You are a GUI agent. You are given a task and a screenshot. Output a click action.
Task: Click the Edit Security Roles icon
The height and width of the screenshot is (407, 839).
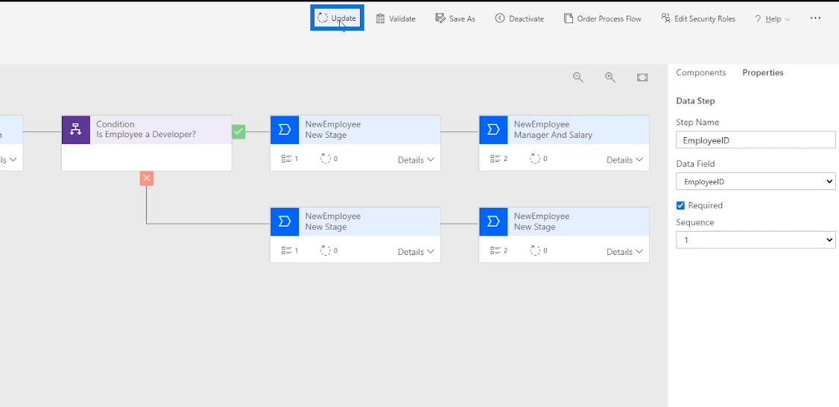tap(665, 19)
